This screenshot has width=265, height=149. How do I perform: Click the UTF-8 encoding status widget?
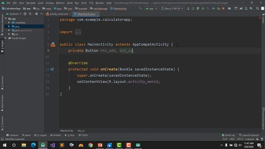coord(240,139)
